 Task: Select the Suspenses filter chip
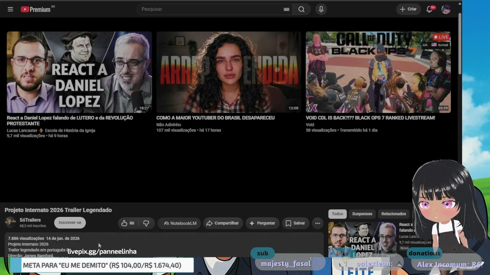click(x=362, y=214)
